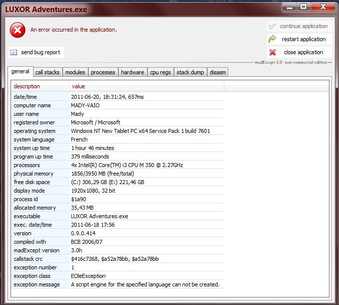Switch to the general tab
The height and width of the screenshot is (305, 339).
click(21, 71)
